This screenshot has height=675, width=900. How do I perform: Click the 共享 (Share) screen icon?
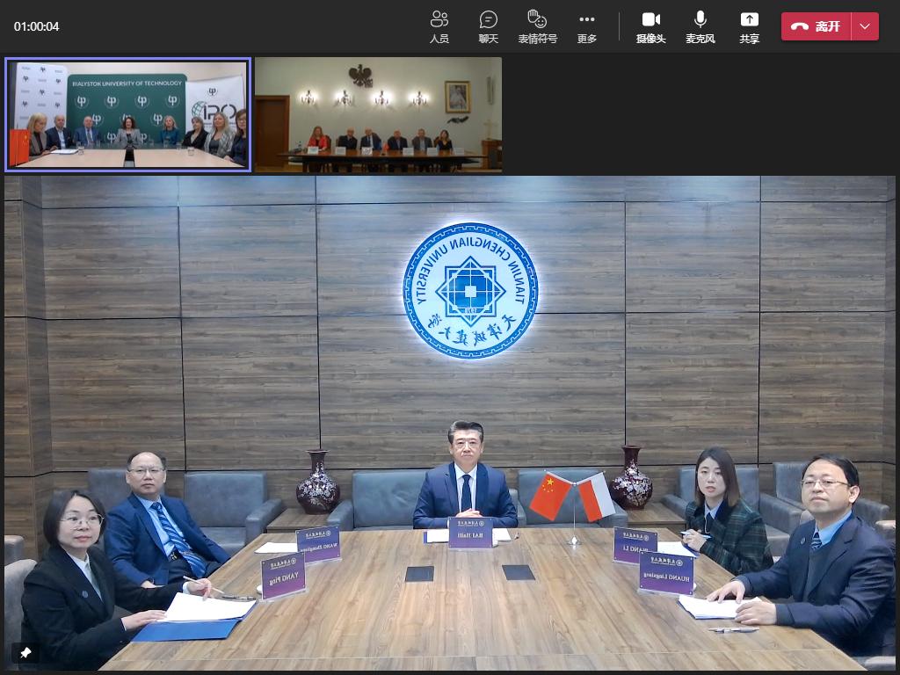[749, 26]
